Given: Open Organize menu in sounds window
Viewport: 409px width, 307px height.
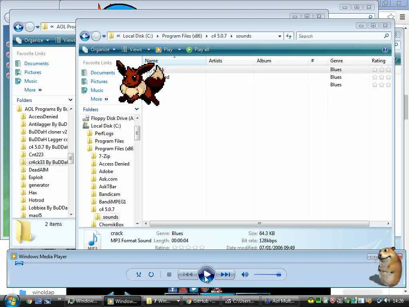Looking at the screenshot, I should point(99,50).
